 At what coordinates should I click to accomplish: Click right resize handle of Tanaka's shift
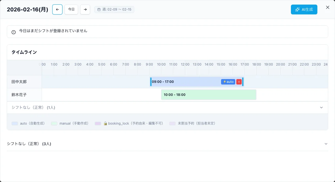tap(243, 82)
